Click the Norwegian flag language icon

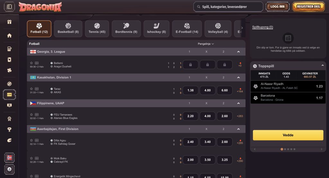tap(9, 158)
